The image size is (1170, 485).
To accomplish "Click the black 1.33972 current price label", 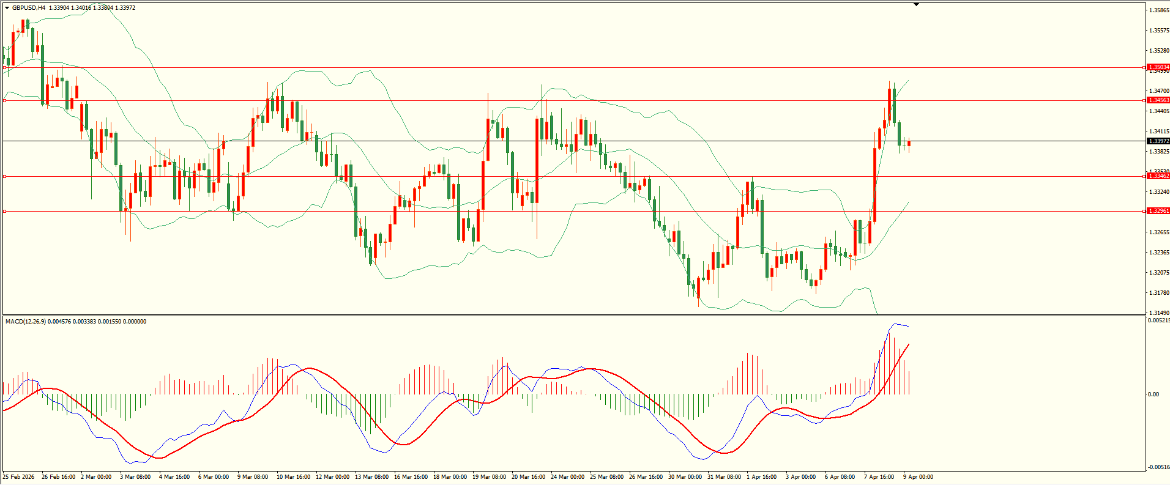I will click(1158, 141).
